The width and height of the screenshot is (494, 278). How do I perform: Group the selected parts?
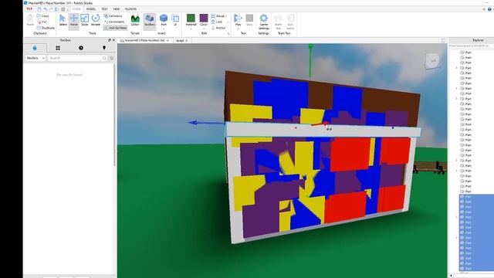(x=218, y=15)
